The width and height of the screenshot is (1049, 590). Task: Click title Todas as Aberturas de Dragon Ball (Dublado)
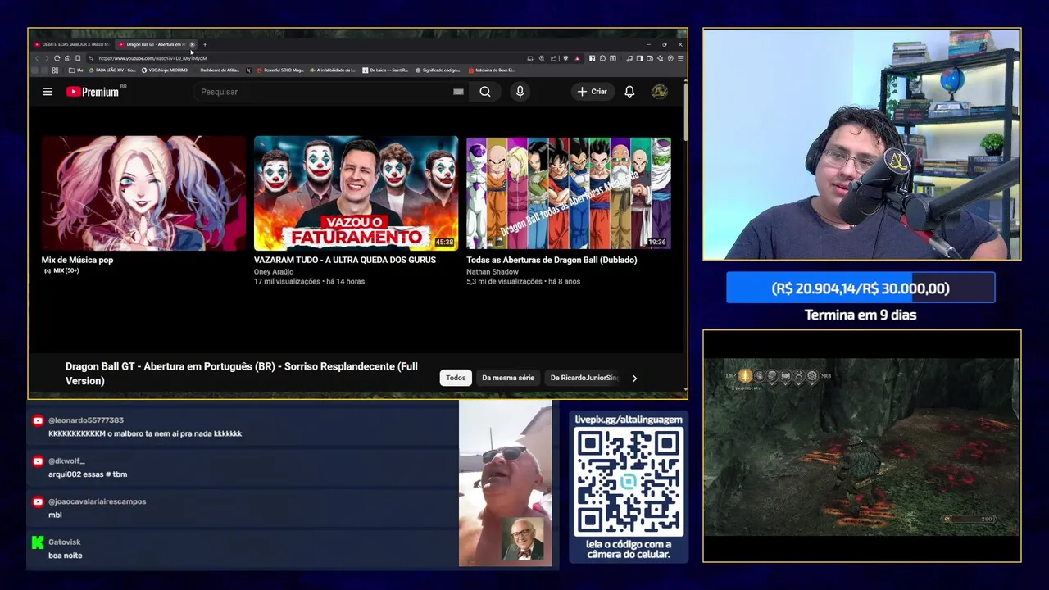(552, 260)
